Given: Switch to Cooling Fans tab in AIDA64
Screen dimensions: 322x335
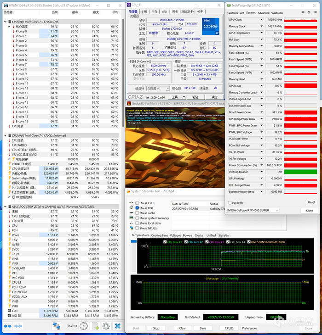Looking at the screenshot, I should point(159,235).
